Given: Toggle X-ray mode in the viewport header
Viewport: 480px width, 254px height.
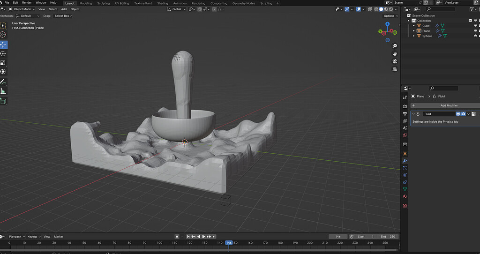Looking at the screenshot, I should click(x=370, y=9).
